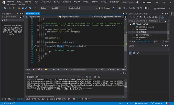174x105 pixels.
Task: Click the notifications bell in the status bar
Action: (x=167, y=103)
